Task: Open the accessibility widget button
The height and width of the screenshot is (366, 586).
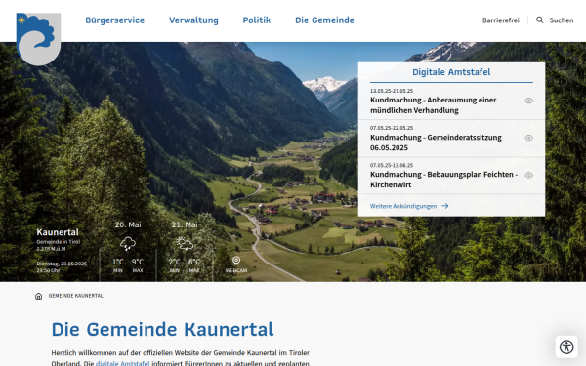Action: point(566,346)
